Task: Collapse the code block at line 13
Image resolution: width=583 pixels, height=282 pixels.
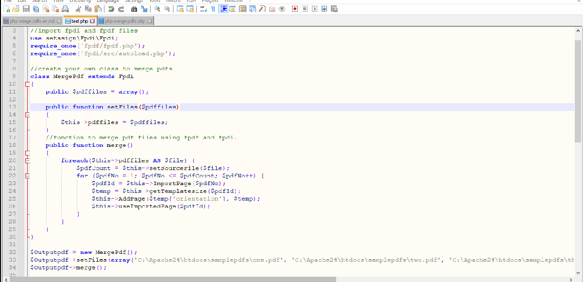Action: [x=28, y=114]
